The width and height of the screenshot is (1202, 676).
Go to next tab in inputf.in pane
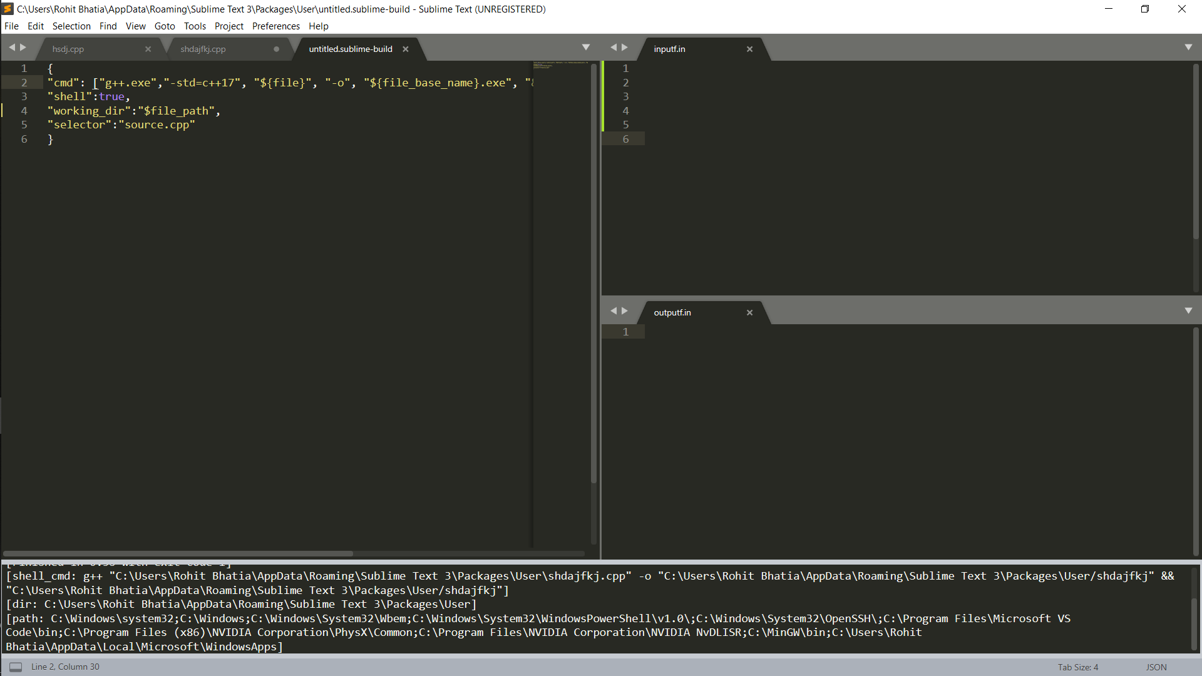click(625, 48)
